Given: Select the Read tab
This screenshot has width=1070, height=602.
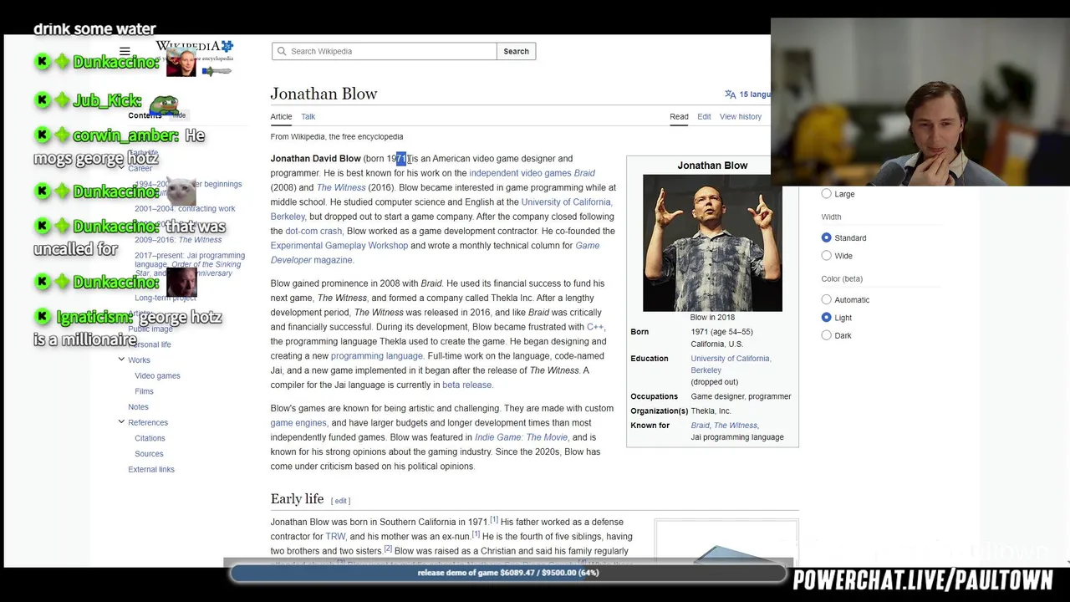Looking at the screenshot, I should point(679,117).
